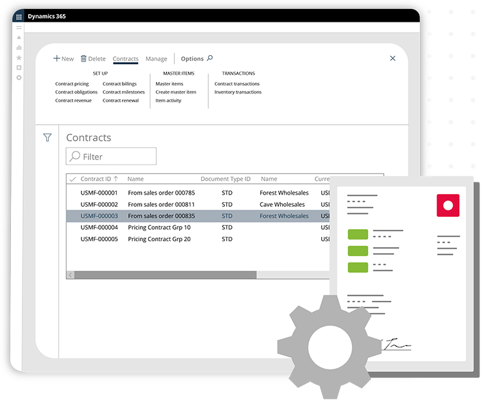Click the New plus button
482x402 pixels.
click(63, 59)
